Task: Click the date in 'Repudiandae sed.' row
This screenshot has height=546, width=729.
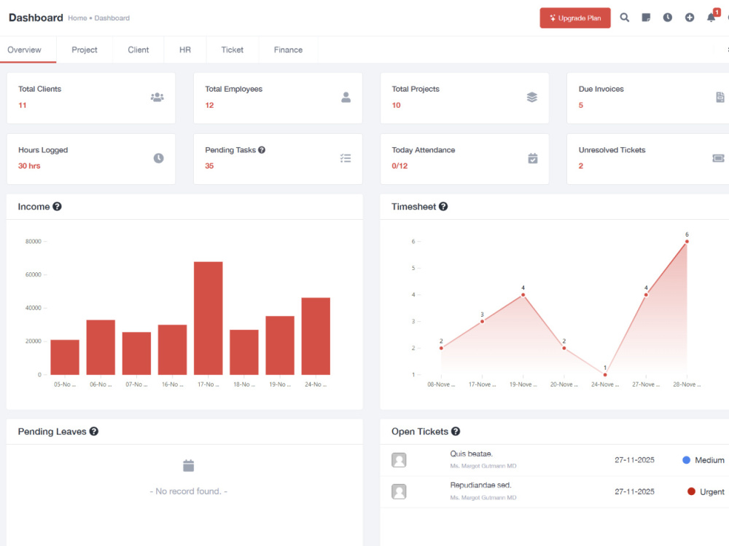Action: click(634, 491)
